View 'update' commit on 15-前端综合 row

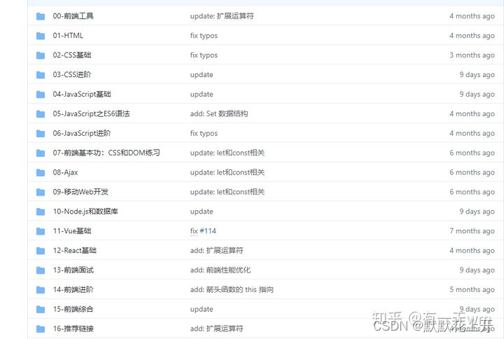pos(202,309)
